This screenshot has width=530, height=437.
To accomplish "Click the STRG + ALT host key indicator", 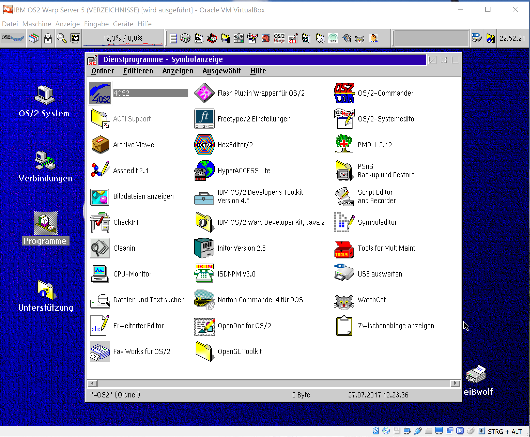I will (505, 431).
